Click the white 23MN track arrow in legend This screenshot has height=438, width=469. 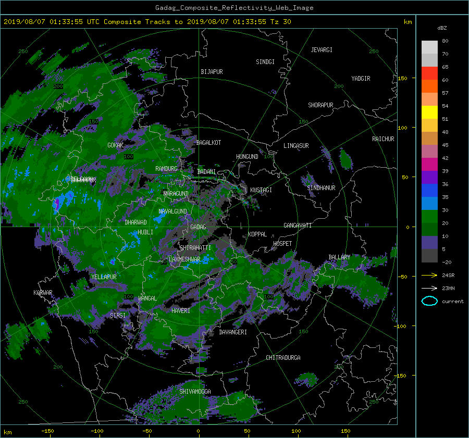(x=429, y=288)
